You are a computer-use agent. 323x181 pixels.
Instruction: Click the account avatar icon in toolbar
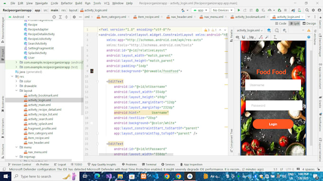[x=320, y=10]
